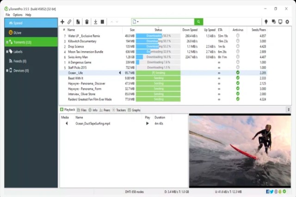Click antivirus check icon for Interview_ Oliver Stone
296x197 pixels.
coord(238,93)
